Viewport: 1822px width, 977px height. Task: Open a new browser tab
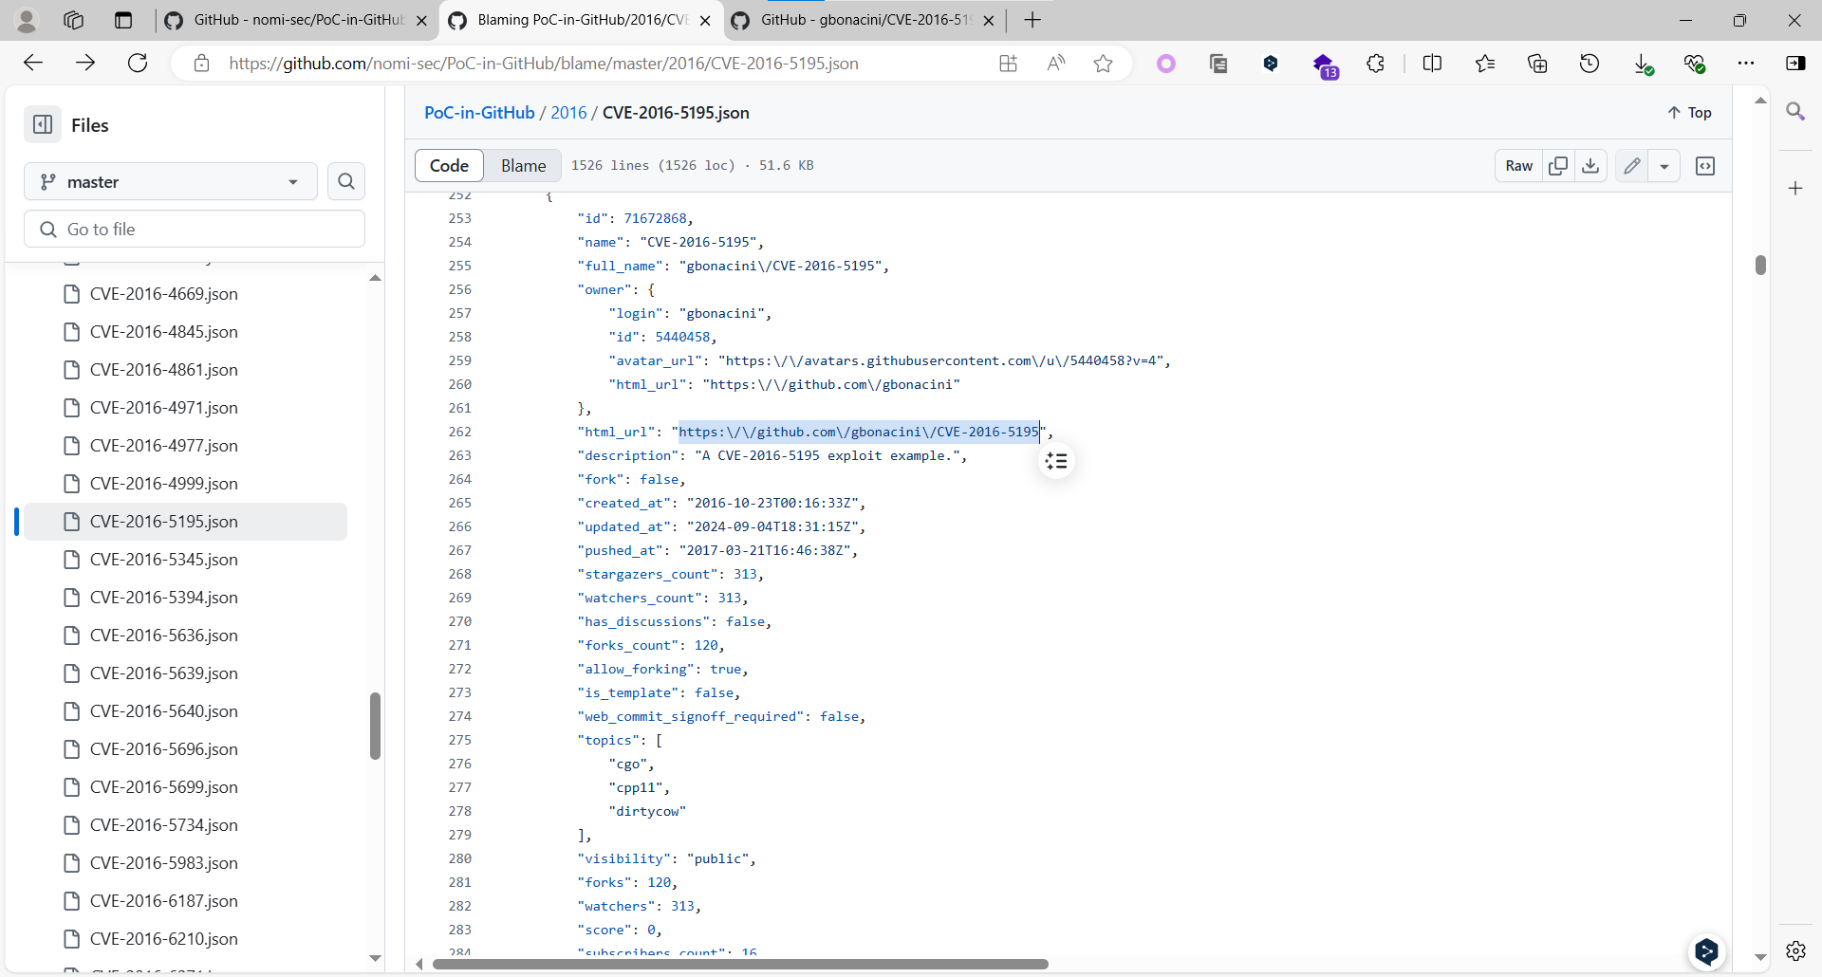click(1032, 20)
